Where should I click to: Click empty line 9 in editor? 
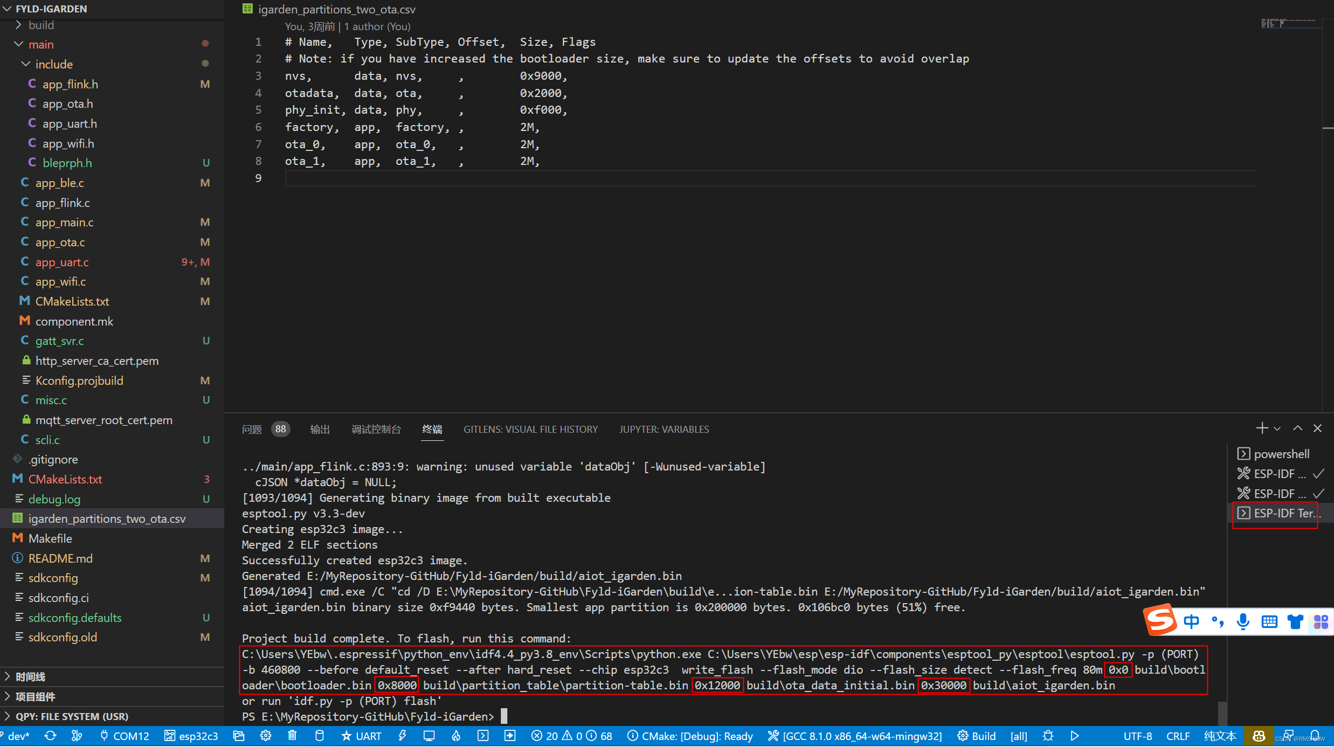point(771,178)
